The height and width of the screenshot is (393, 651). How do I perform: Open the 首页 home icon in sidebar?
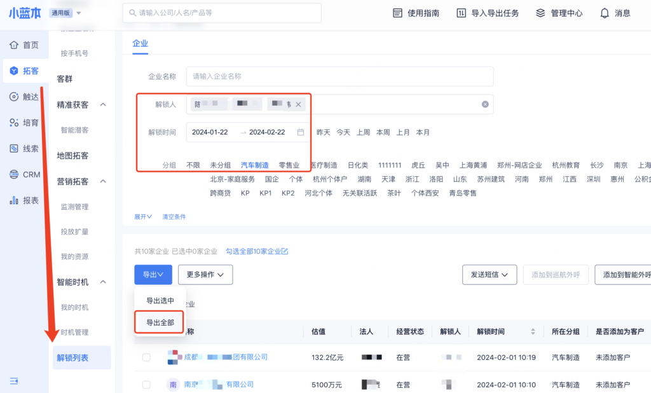click(x=14, y=45)
